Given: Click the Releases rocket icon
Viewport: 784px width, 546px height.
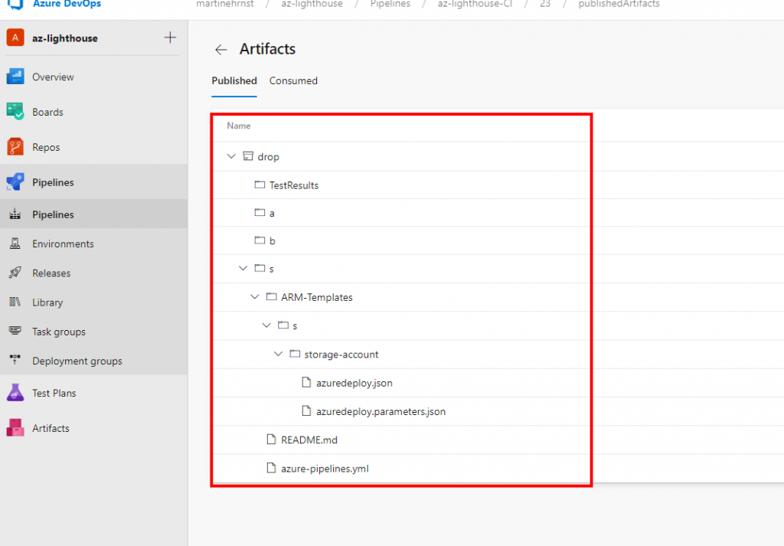Looking at the screenshot, I should (15, 273).
